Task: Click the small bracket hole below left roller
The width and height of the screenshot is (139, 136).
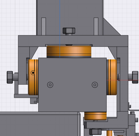Action: [x=35, y=102]
